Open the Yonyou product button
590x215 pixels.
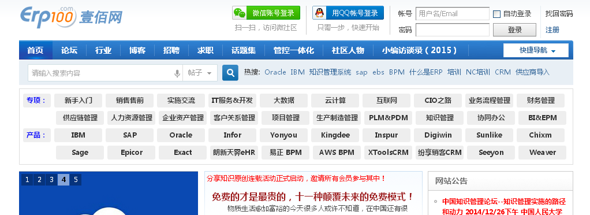click(x=283, y=135)
